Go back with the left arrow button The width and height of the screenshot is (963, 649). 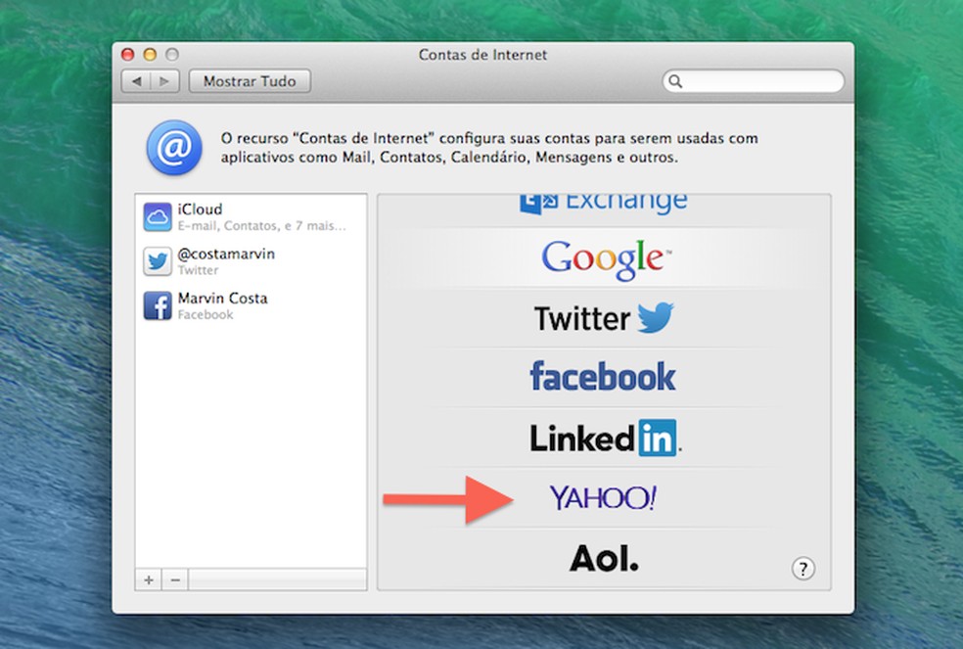[136, 81]
